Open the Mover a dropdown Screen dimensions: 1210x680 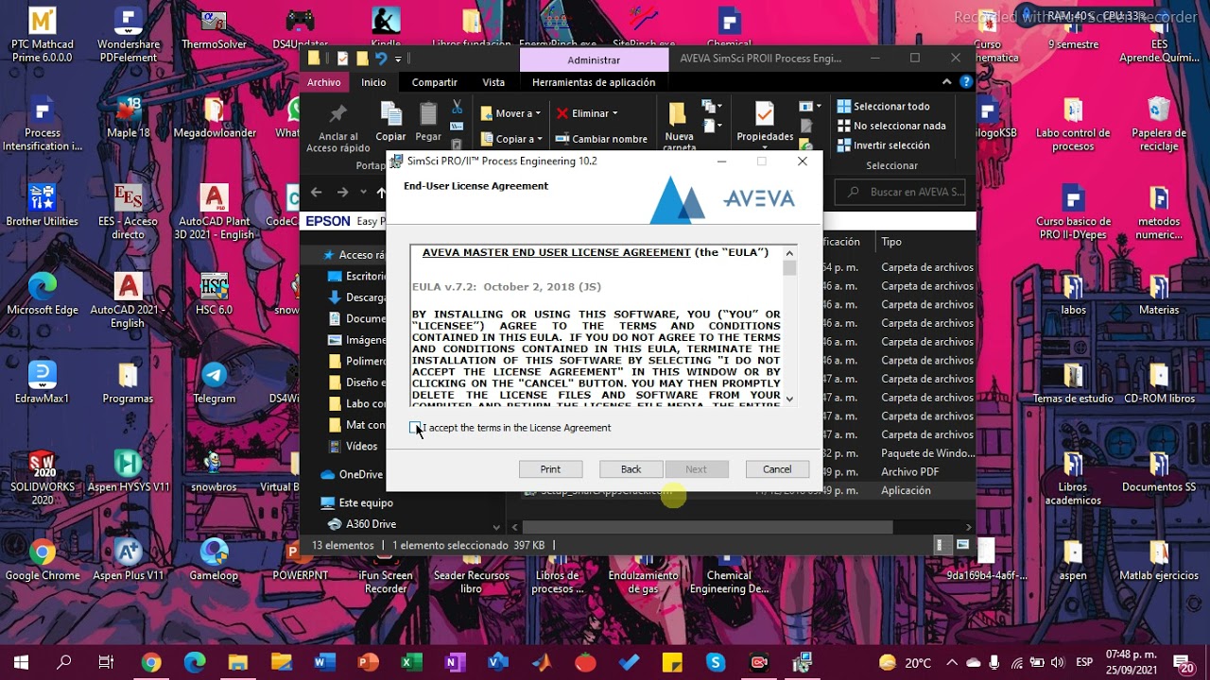click(x=510, y=113)
